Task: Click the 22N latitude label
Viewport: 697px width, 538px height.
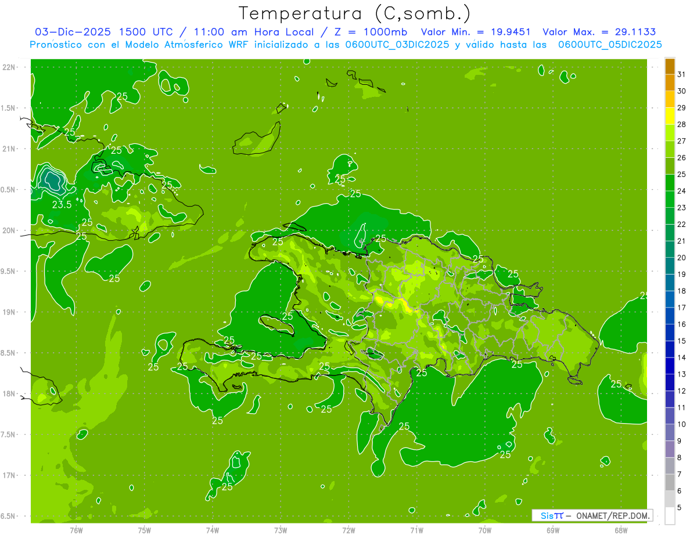Action: point(9,67)
